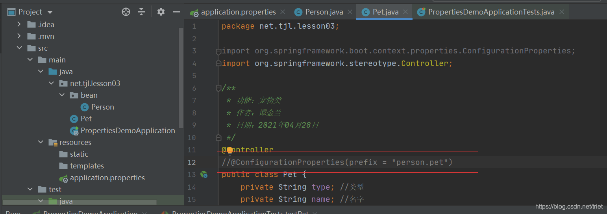Click the locate-file crosshair icon in Project panel
Screen dimensions: 607x214
[x=126, y=12]
